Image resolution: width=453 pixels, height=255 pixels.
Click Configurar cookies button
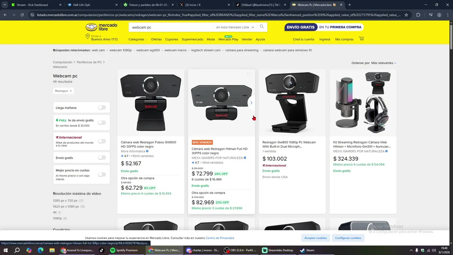348,238
